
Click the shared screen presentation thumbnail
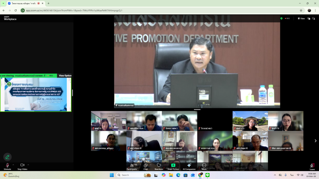pos(36,94)
